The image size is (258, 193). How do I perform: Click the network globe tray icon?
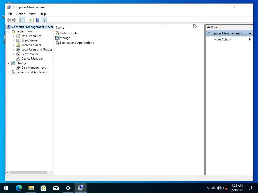pos(219,188)
